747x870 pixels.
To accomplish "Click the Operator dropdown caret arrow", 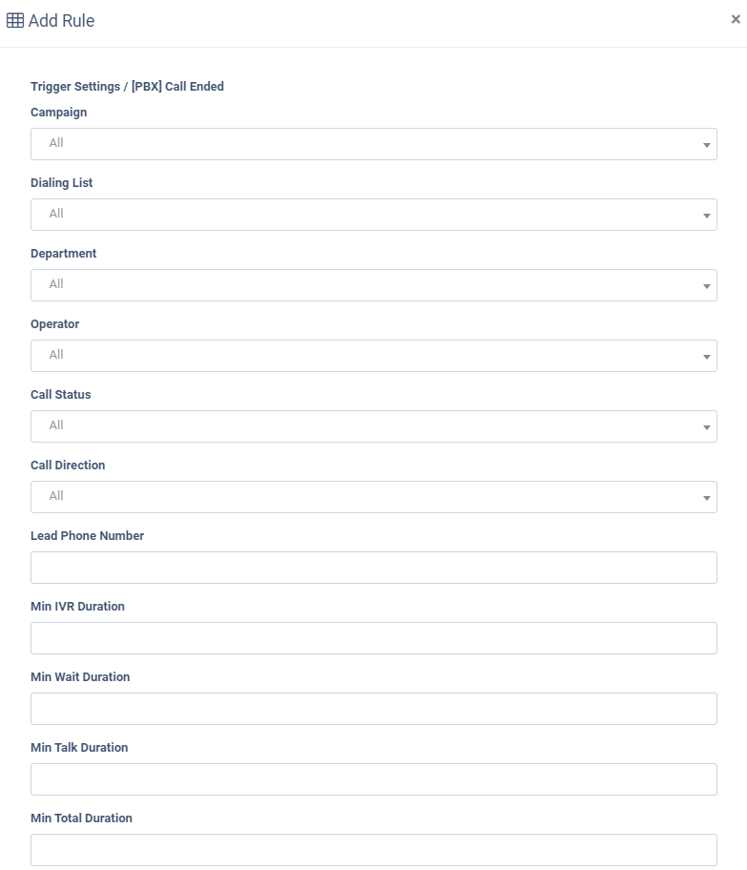I will pyautogui.click(x=707, y=357).
